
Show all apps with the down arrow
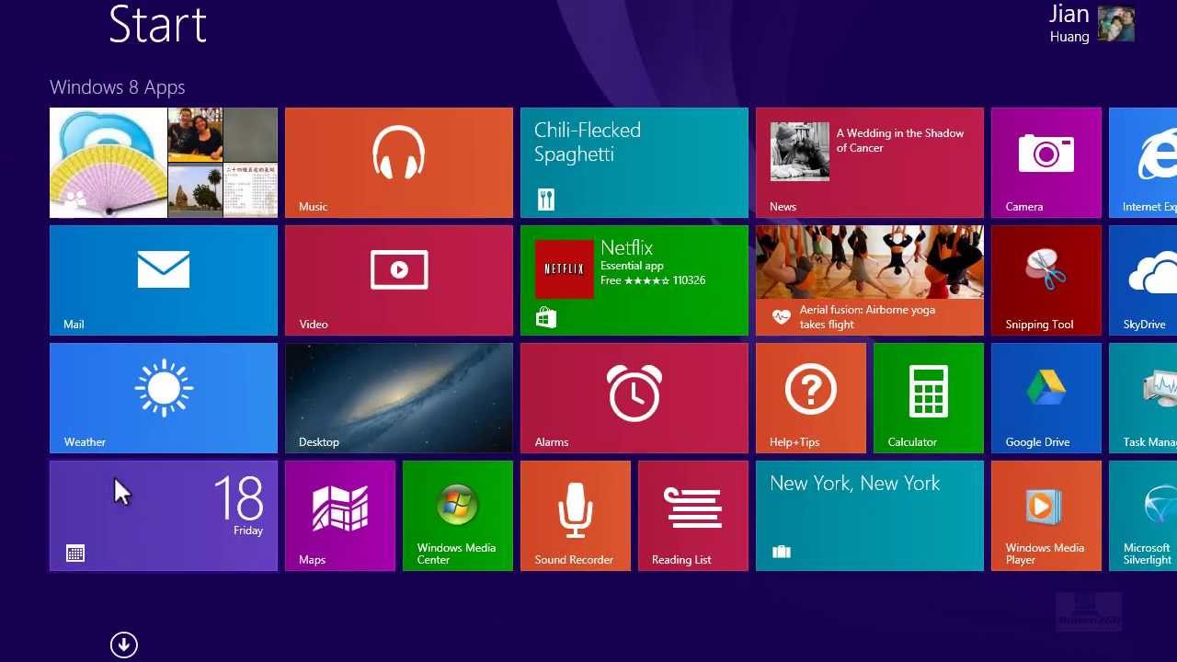124,645
